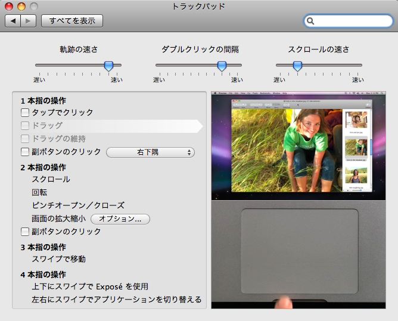
Task: Click the back navigation arrow
Action: [x=13, y=21]
